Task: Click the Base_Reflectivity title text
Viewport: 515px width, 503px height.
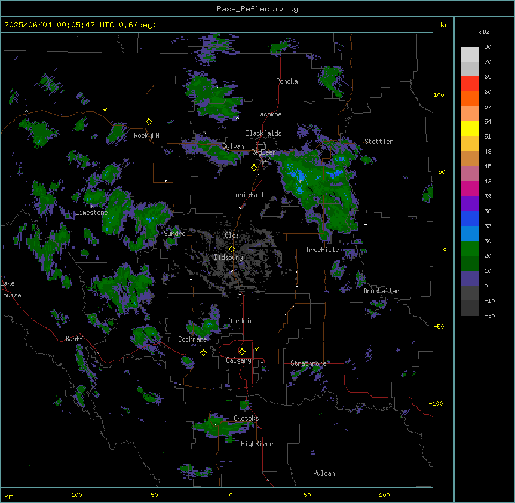Action: coord(257,9)
